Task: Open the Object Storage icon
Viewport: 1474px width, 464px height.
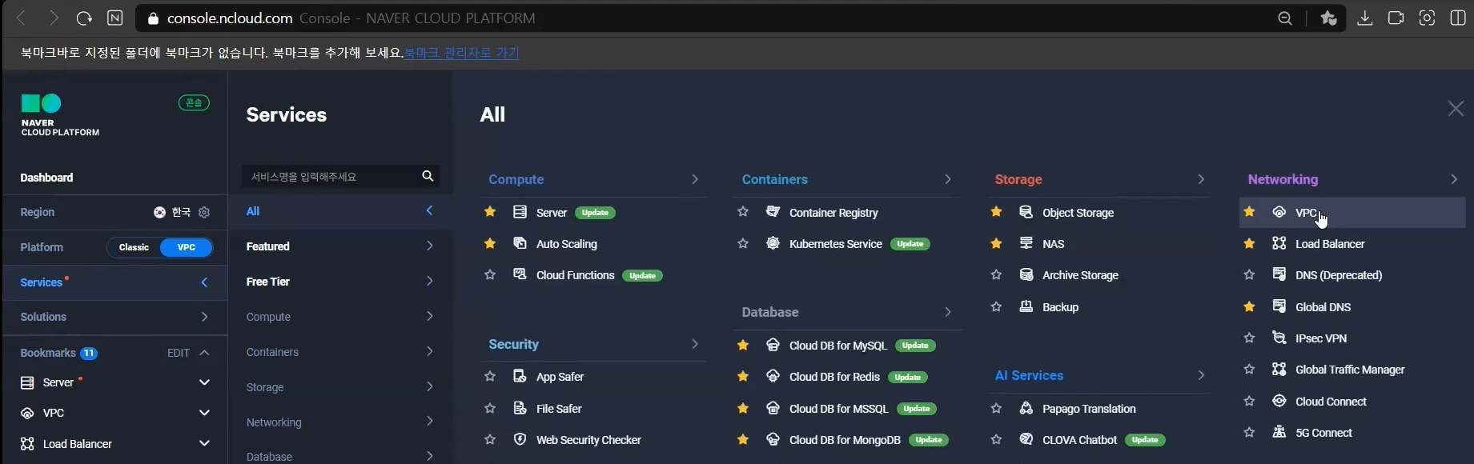Action: pyautogui.click(x=1026, y=212)
